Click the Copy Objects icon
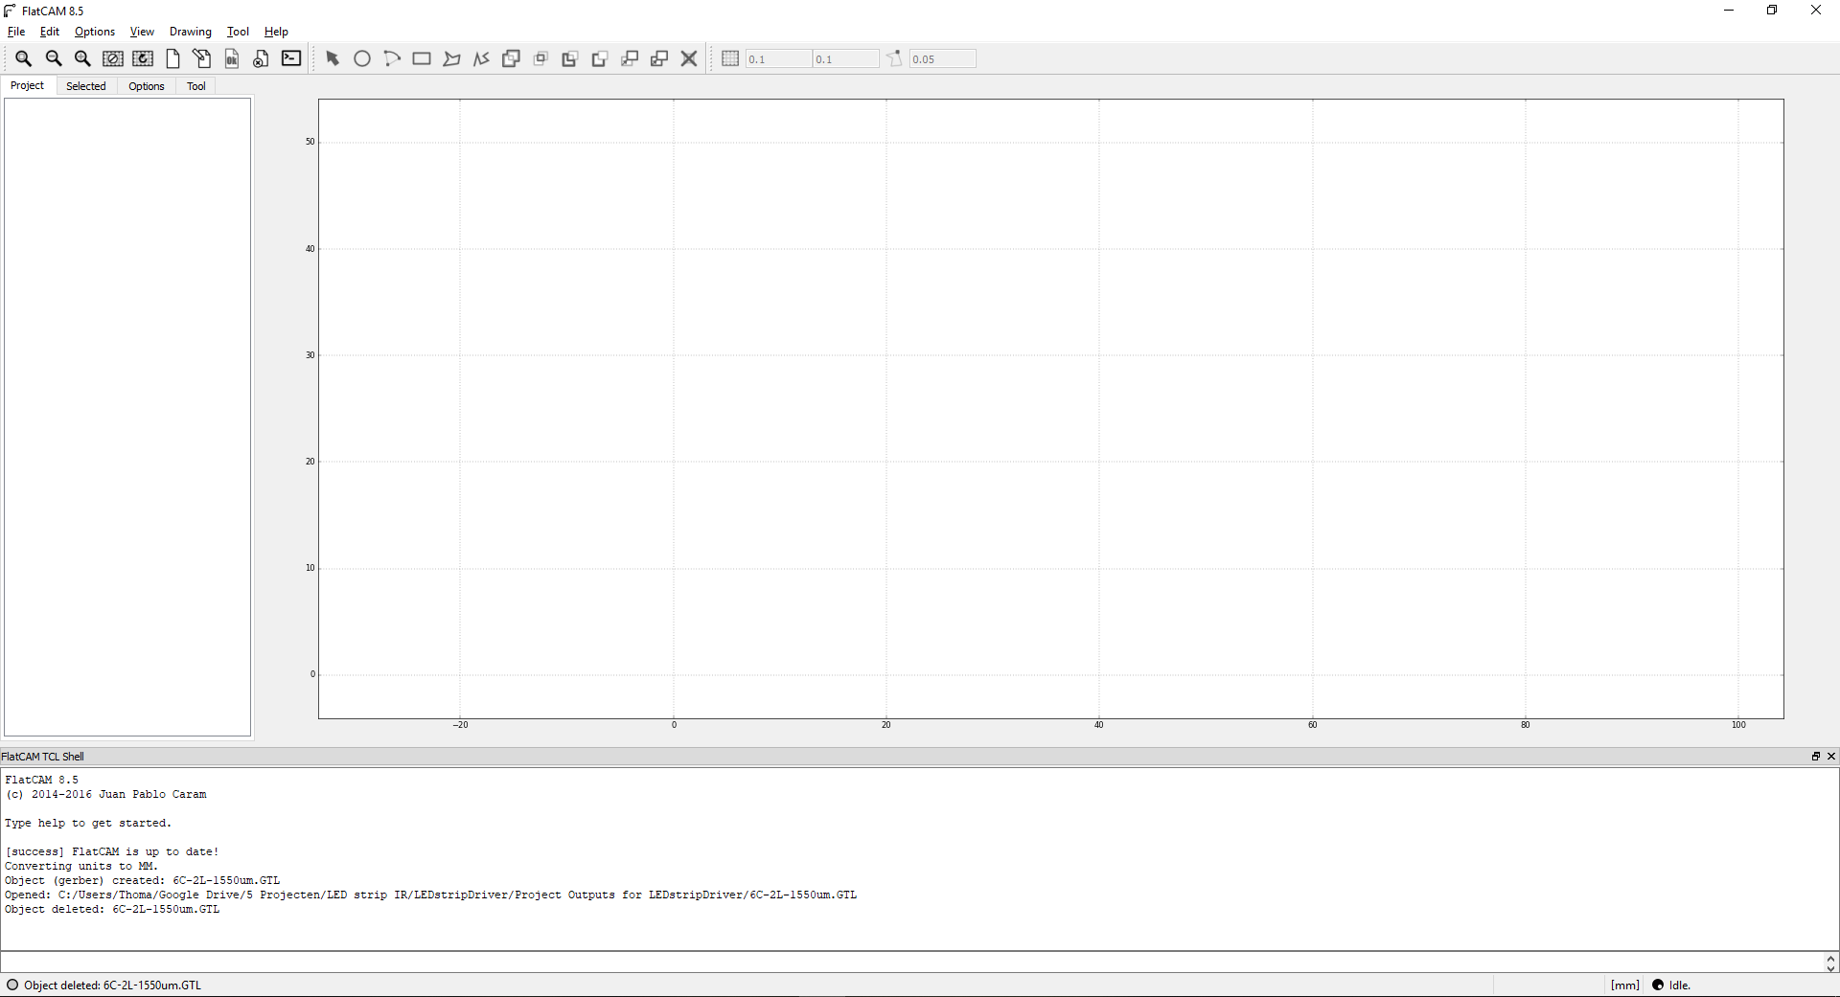The image size is (1840, 997). pyautogui.click(x=659, y=59)
